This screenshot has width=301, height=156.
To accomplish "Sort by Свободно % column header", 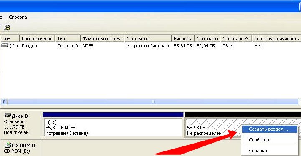I will (x=236, y=39).
